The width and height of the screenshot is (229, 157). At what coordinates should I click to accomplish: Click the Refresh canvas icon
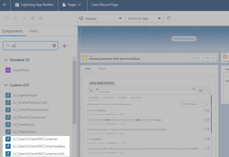coord(169,18)
